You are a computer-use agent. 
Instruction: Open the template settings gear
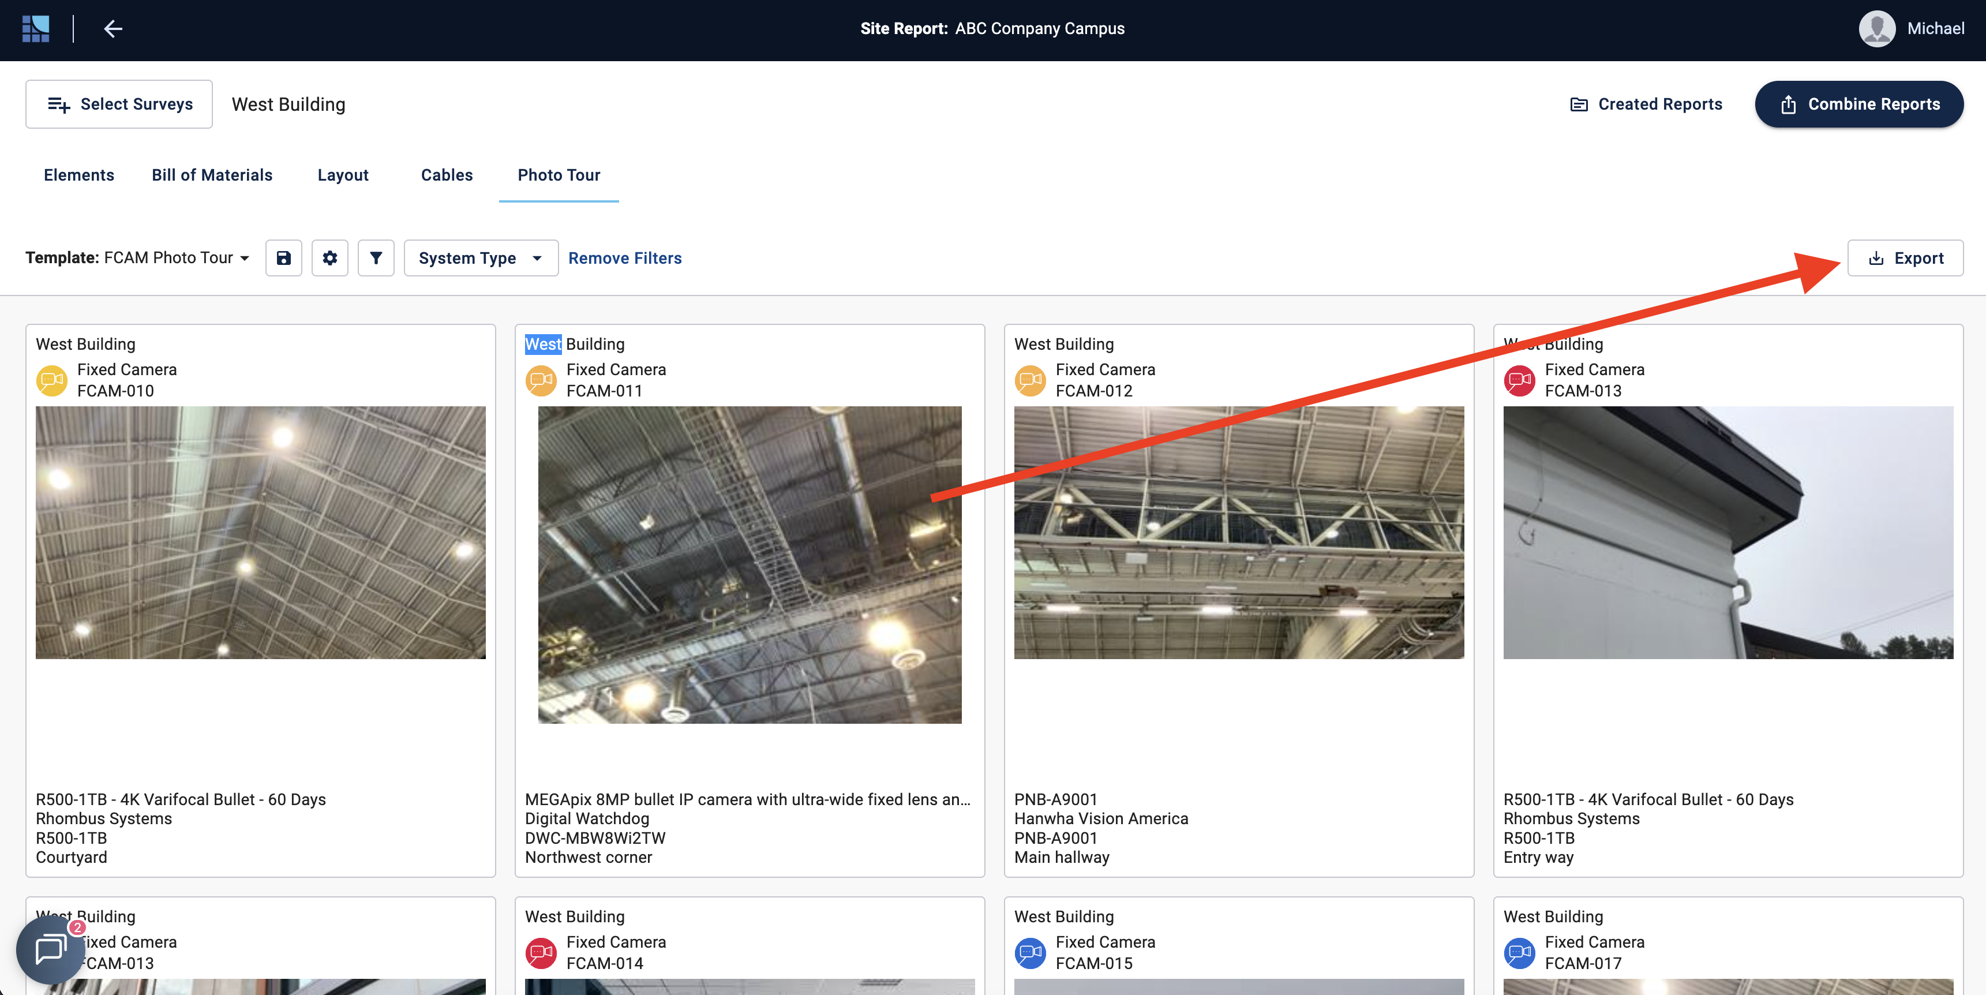click(330, 257)
